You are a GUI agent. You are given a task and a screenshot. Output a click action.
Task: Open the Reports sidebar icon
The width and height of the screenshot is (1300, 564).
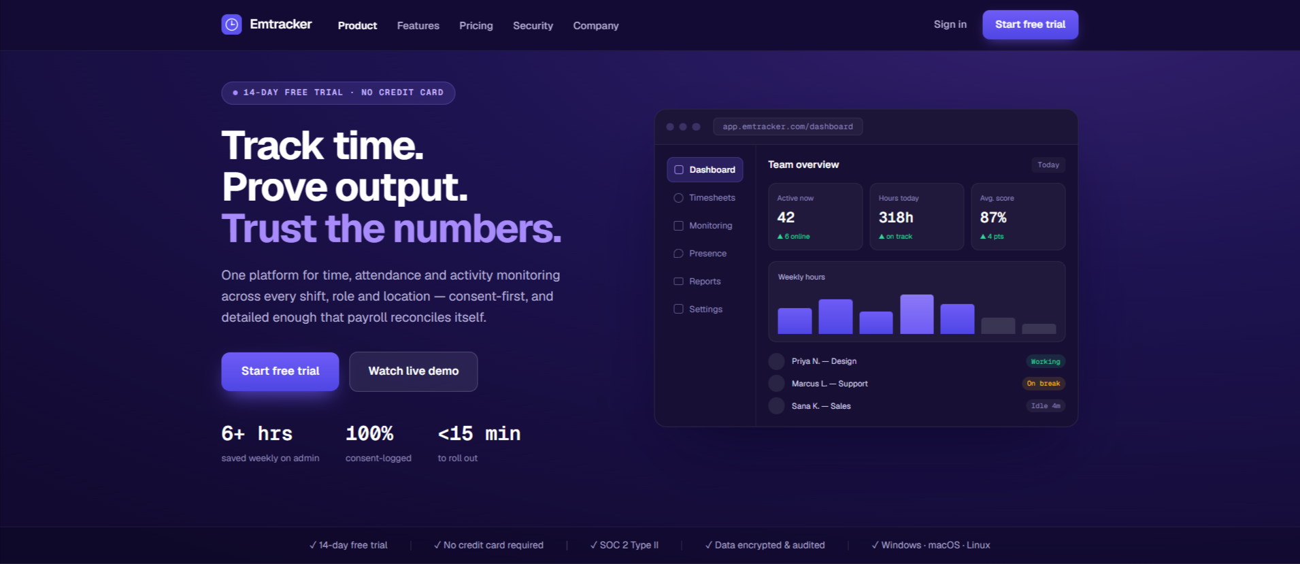(x=678, y=281)
